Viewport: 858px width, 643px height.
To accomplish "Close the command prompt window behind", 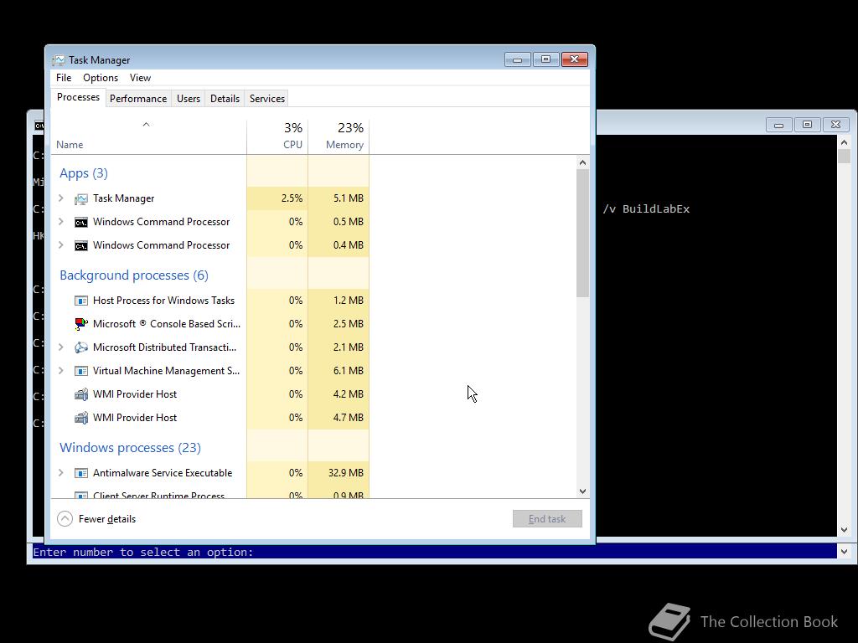I will pyautogui.click(x=835, y=126).
